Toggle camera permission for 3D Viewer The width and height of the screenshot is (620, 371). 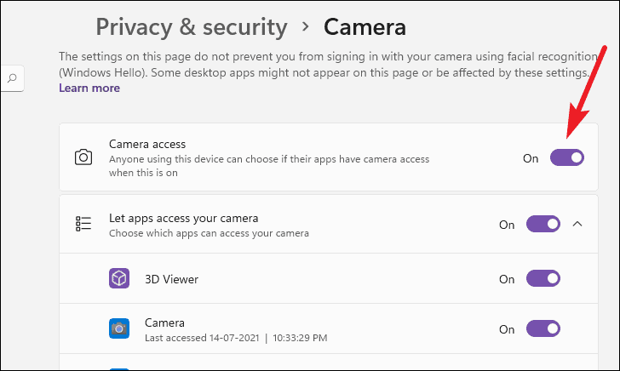point(543,278)
